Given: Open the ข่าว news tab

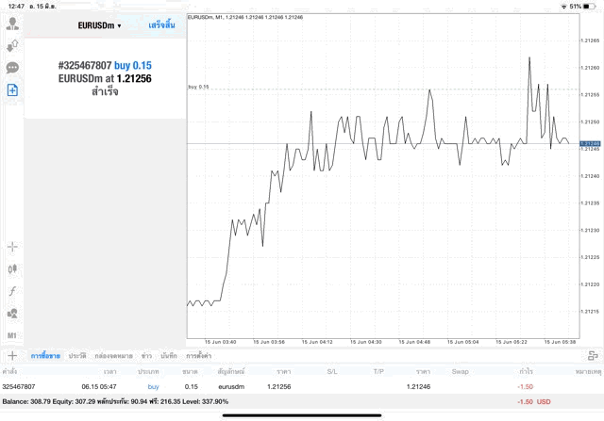Looking at the screenshot, I should click(146, 356).
